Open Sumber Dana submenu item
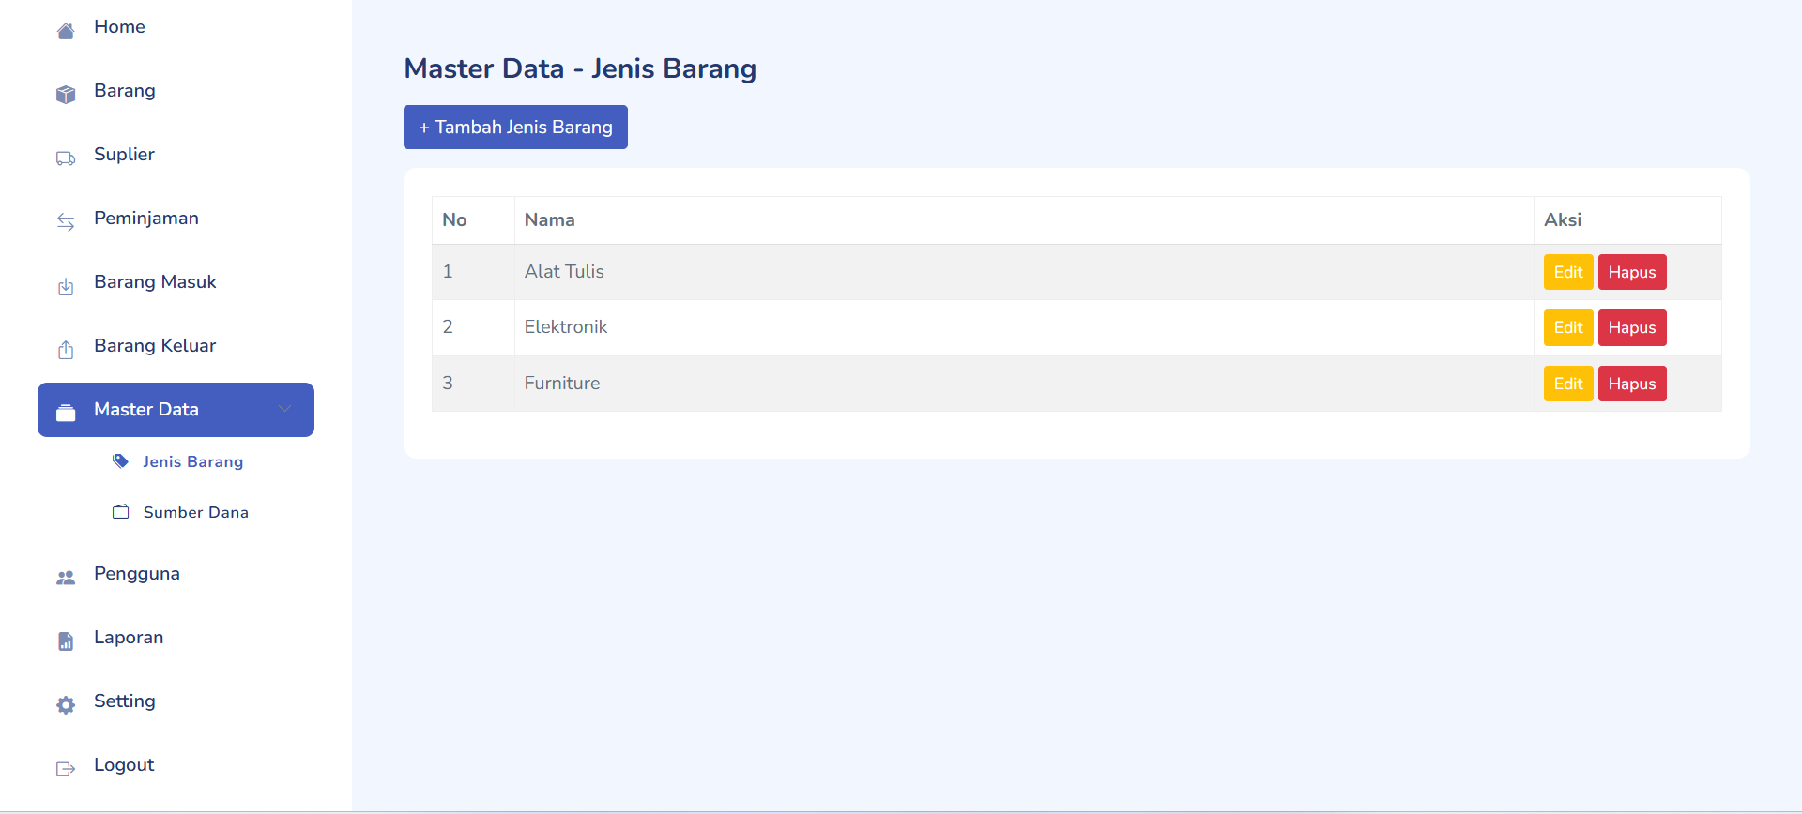Image resolution: width=1802 pixels, height=814 pixels. coord(195,512)
